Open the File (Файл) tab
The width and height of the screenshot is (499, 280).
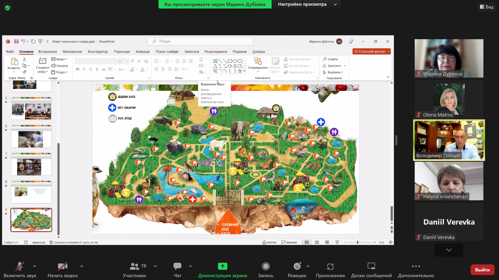(10, 52)
